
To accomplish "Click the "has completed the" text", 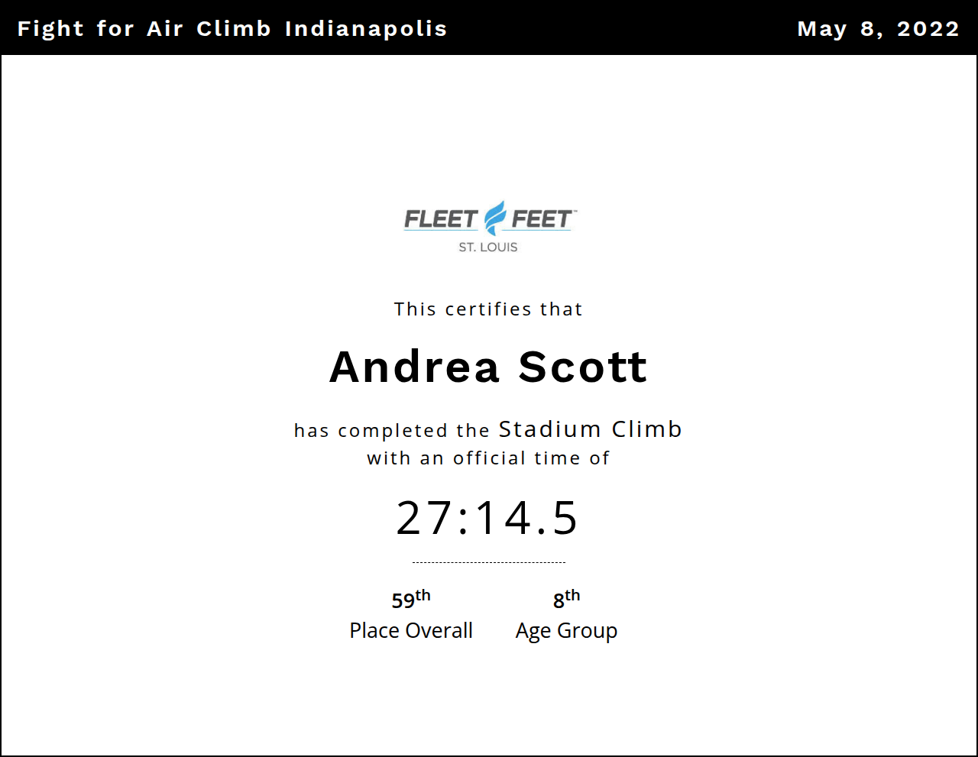I will [392, 431].
